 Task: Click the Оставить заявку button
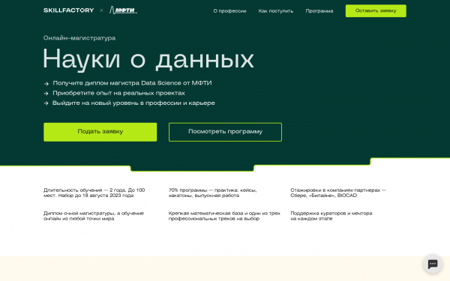(376, 11)
